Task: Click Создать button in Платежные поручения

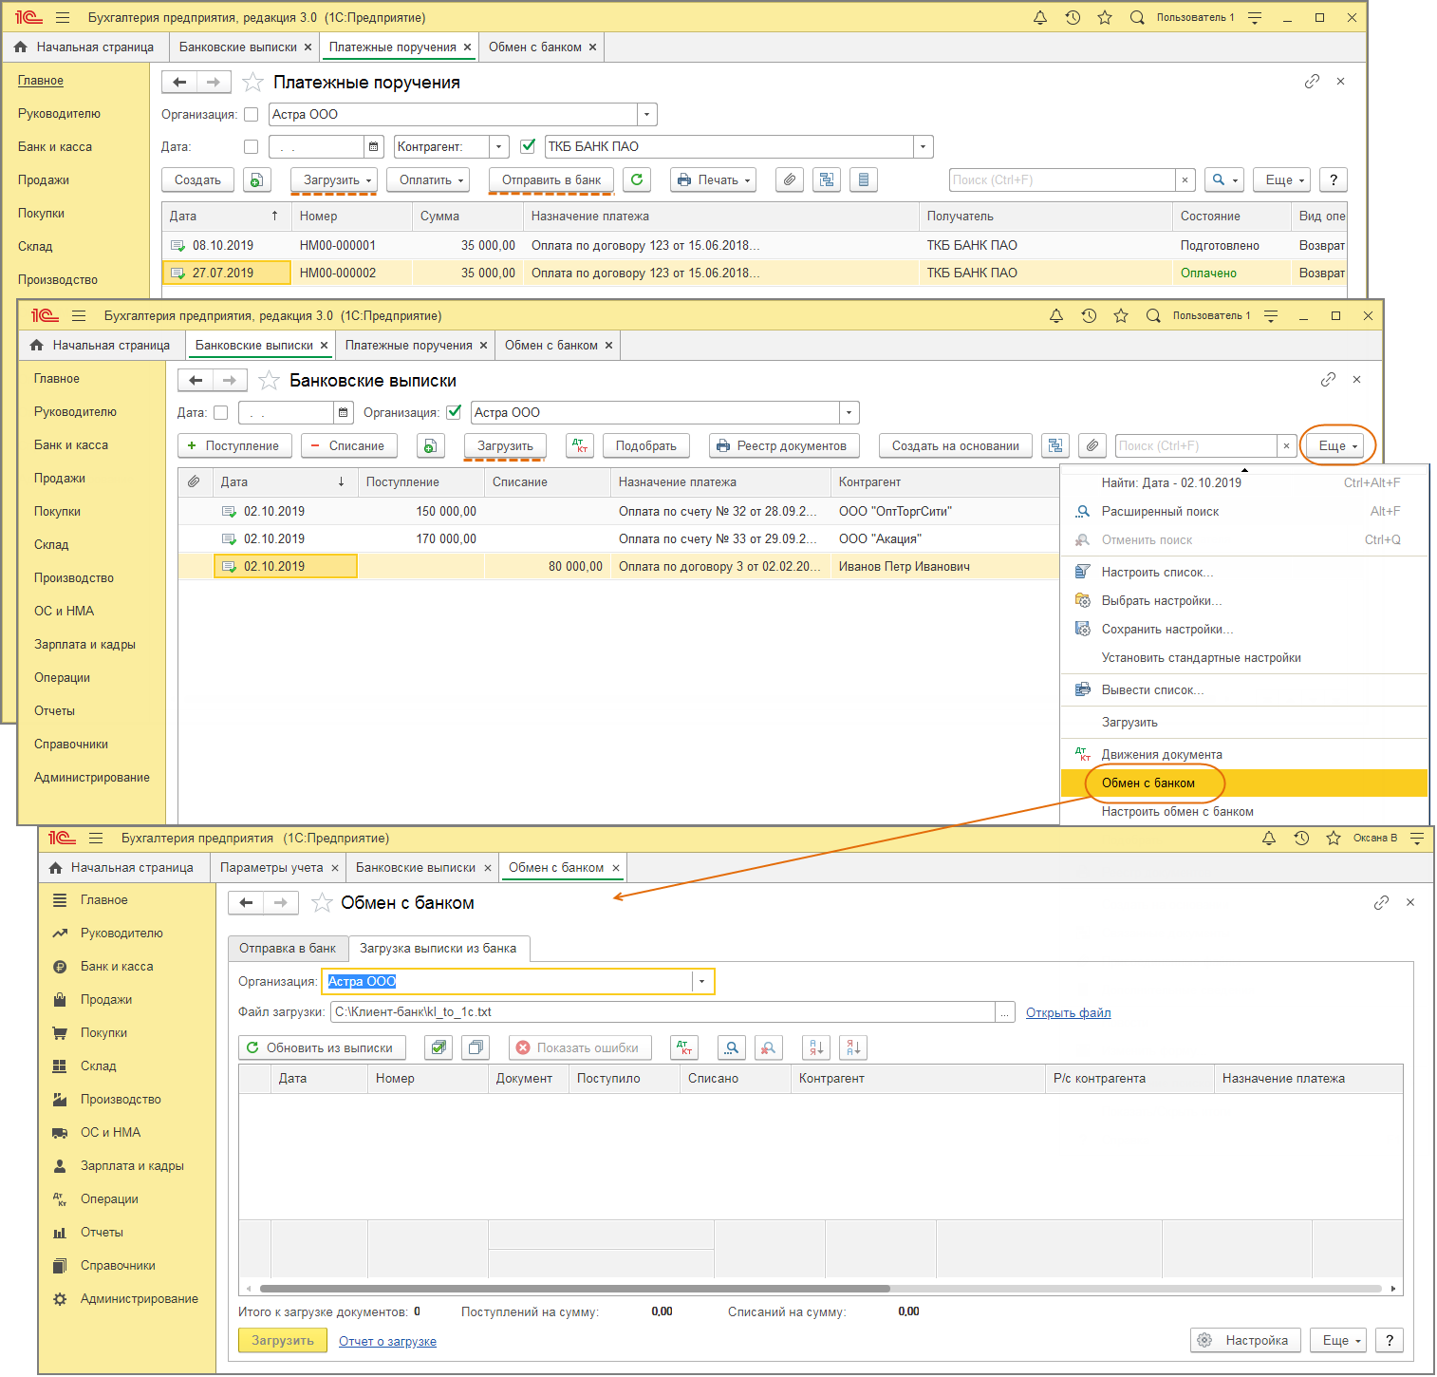Action: click(x=197, y=179)
